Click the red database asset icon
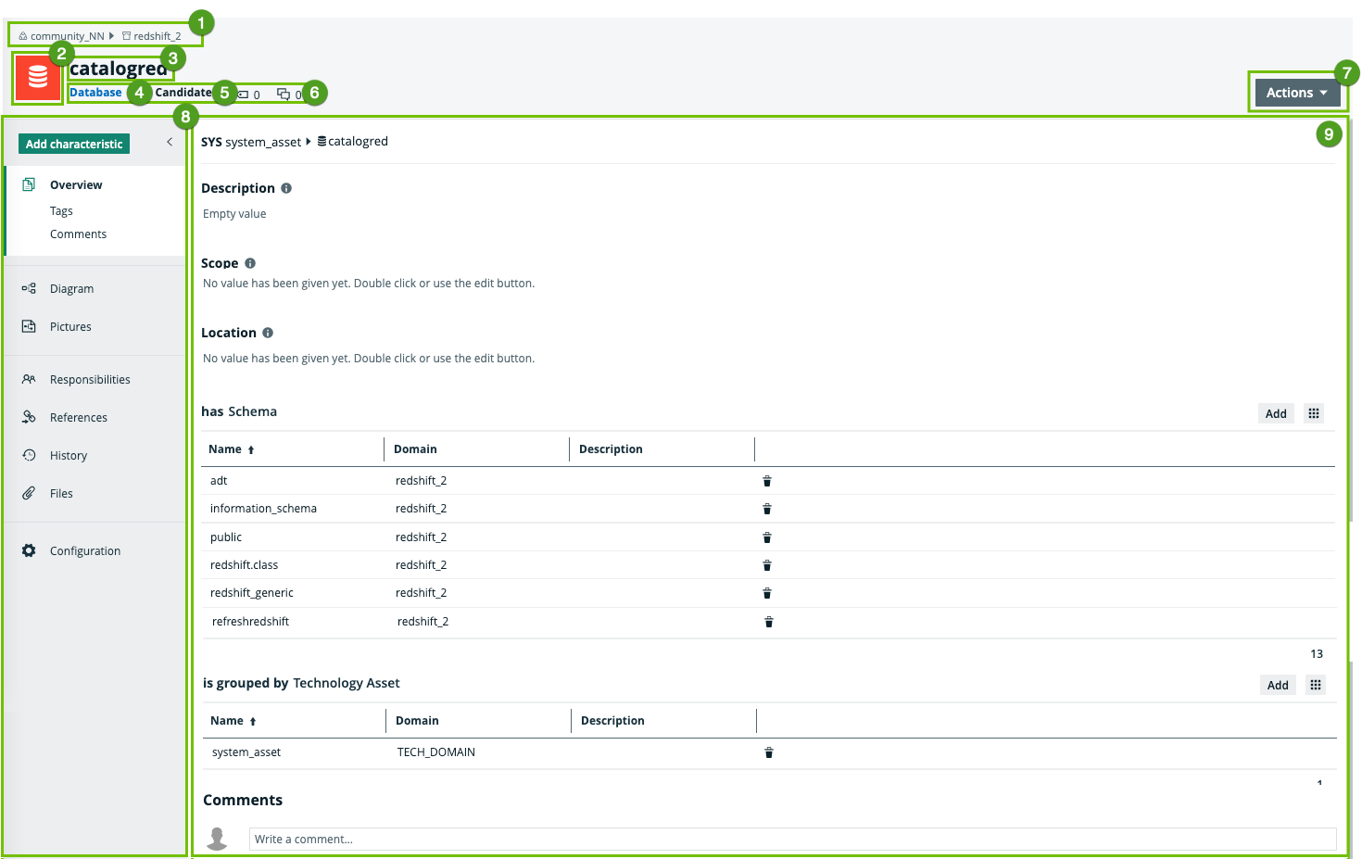The width and height of the screenshot is (1362, 859). click(38, 78)
